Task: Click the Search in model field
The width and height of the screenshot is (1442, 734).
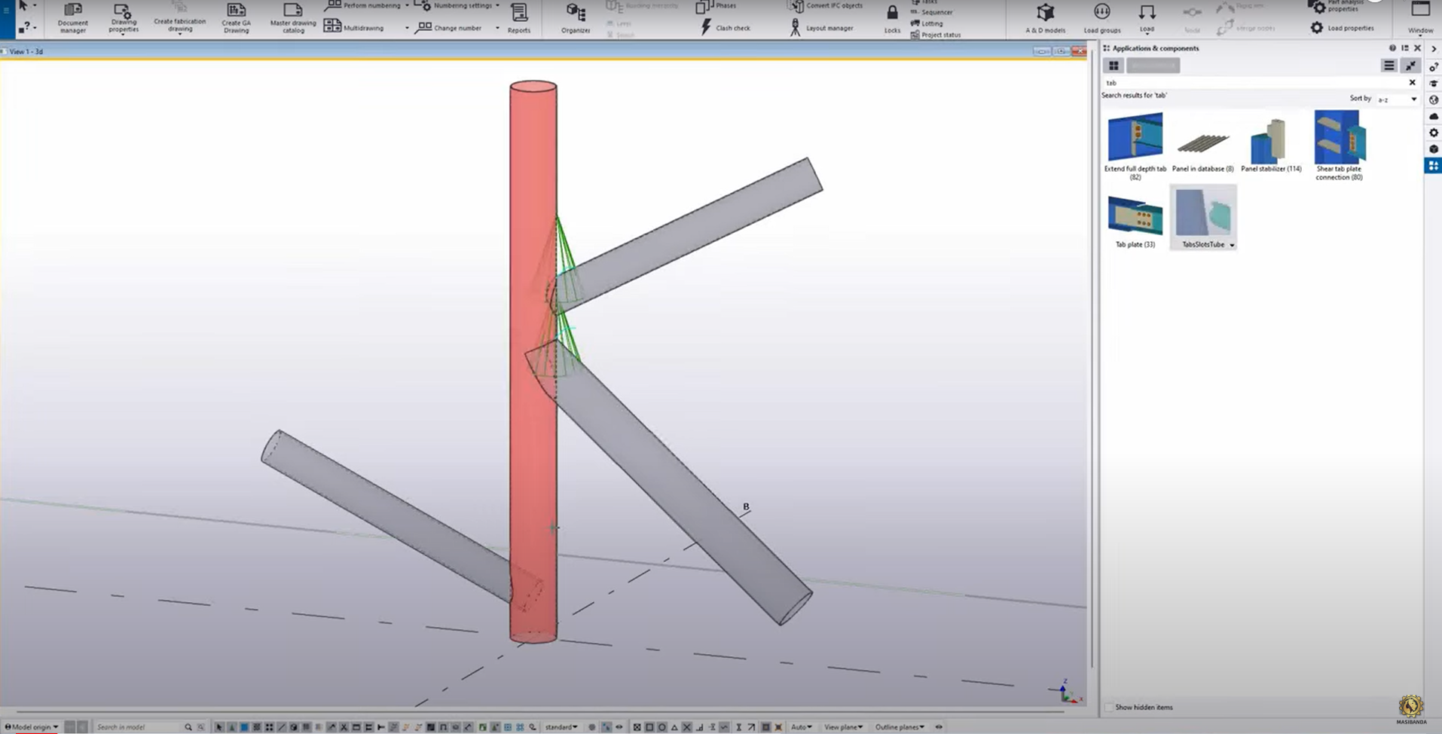Action: (x=136, y=726)
